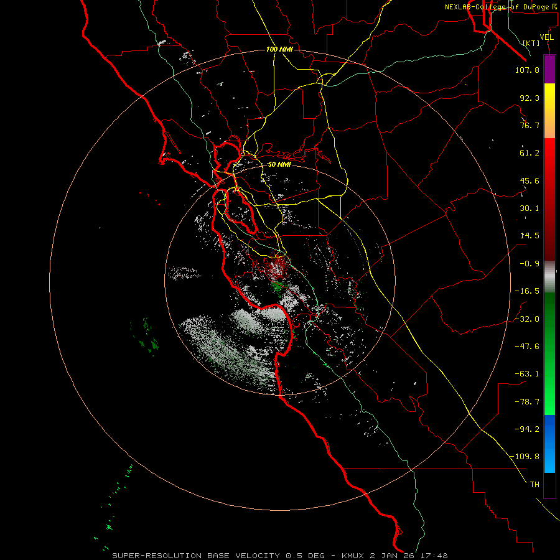The height and width of the screenshot is (560, 560).
Task: Click the NEXLAB-College of DuPage watermark text
Action: (x=500, y=7)
